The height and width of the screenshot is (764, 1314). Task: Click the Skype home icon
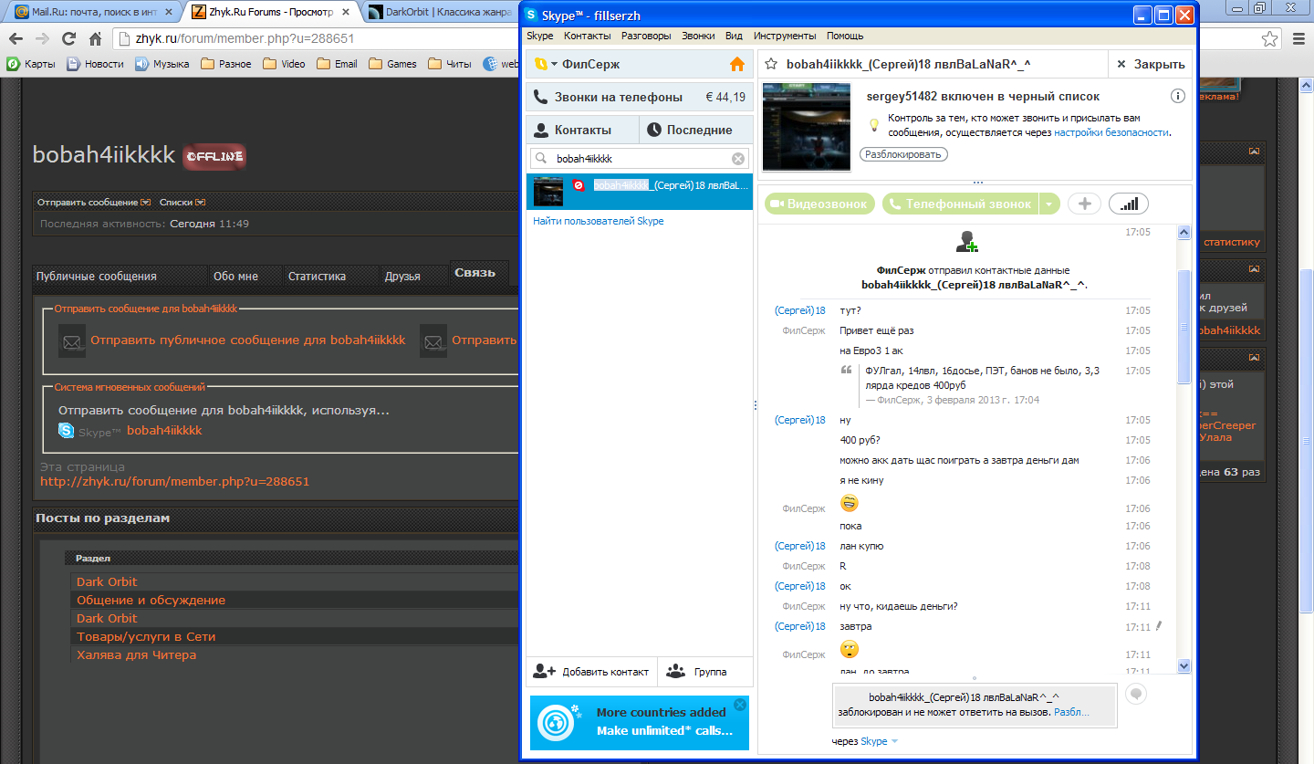[x=737, y=64]
